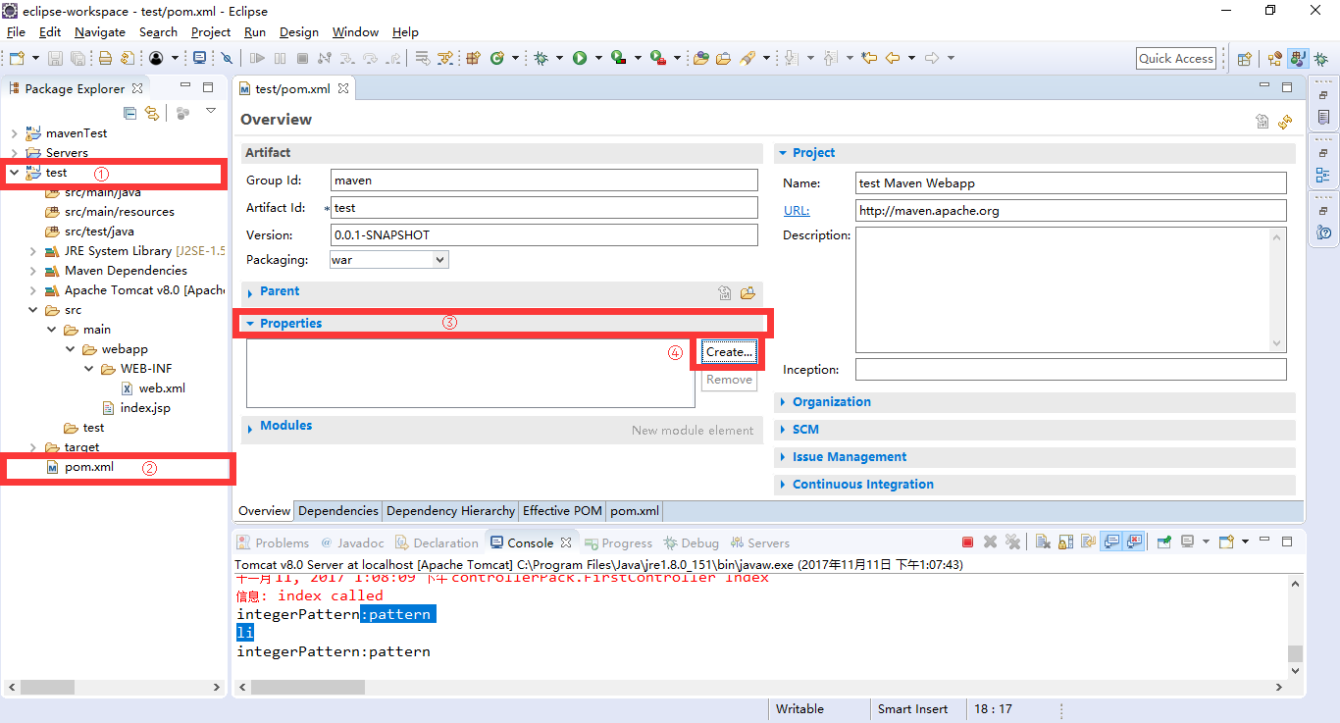Expand the Issue Management section
This screenshot has width=1340, height=723.
pos(783,457)
